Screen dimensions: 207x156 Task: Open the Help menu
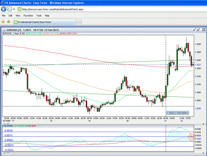pyautogui.click(x=47, y=16)
